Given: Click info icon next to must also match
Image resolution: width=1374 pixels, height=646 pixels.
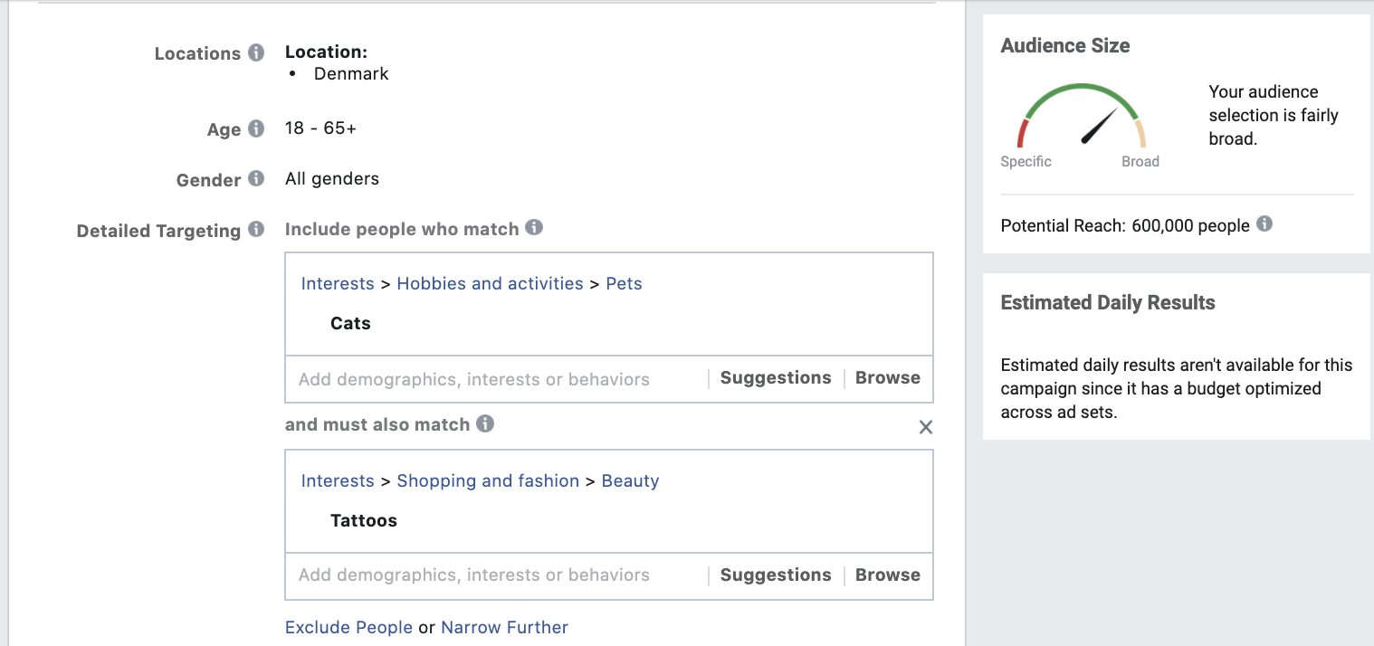Looking at the screenshot, I should point(485,423).
